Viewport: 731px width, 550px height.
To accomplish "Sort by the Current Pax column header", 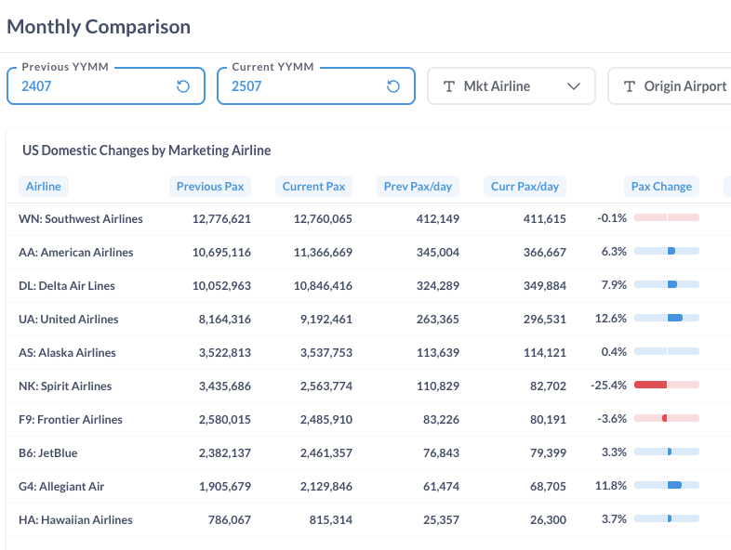I will point(313,187).
